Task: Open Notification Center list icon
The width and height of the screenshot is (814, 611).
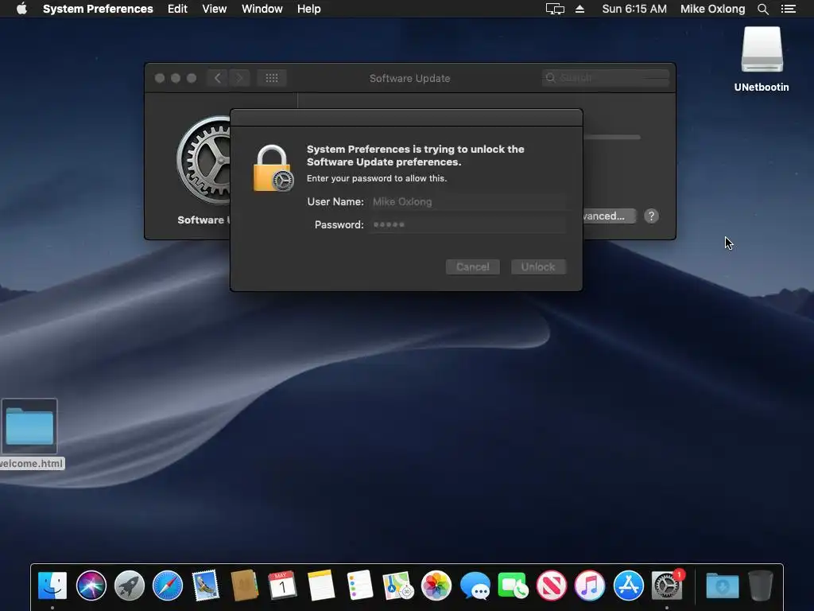Action: click(789, 9)
